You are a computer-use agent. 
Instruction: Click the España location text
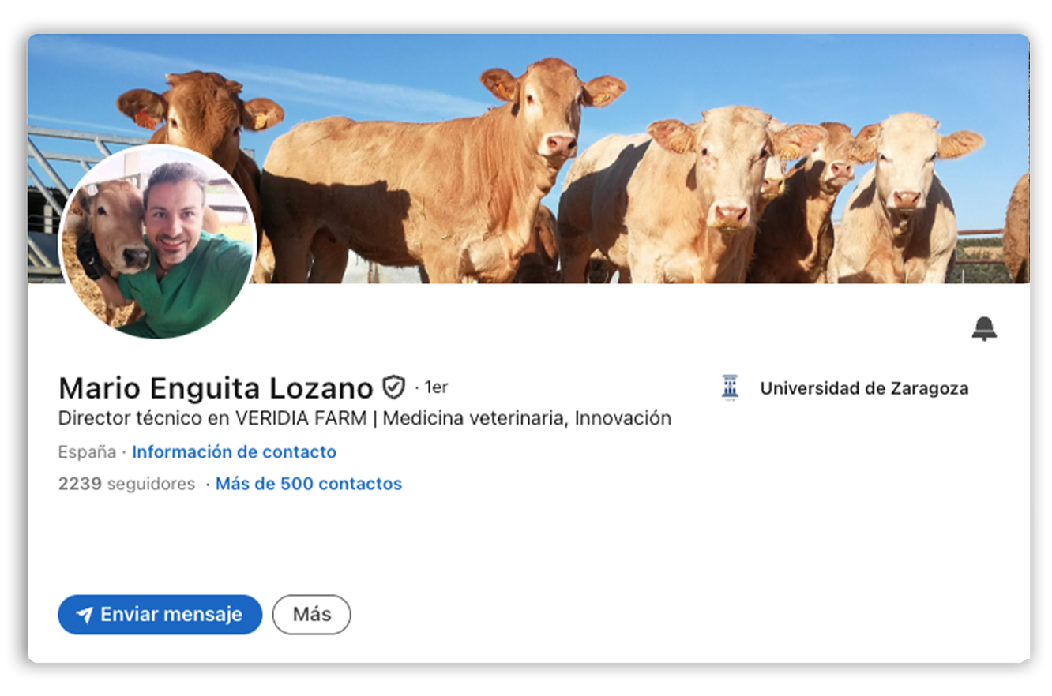(x=86, y=452)
